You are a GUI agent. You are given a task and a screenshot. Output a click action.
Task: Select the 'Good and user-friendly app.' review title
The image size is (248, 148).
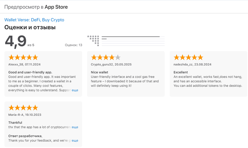(30, 72)
